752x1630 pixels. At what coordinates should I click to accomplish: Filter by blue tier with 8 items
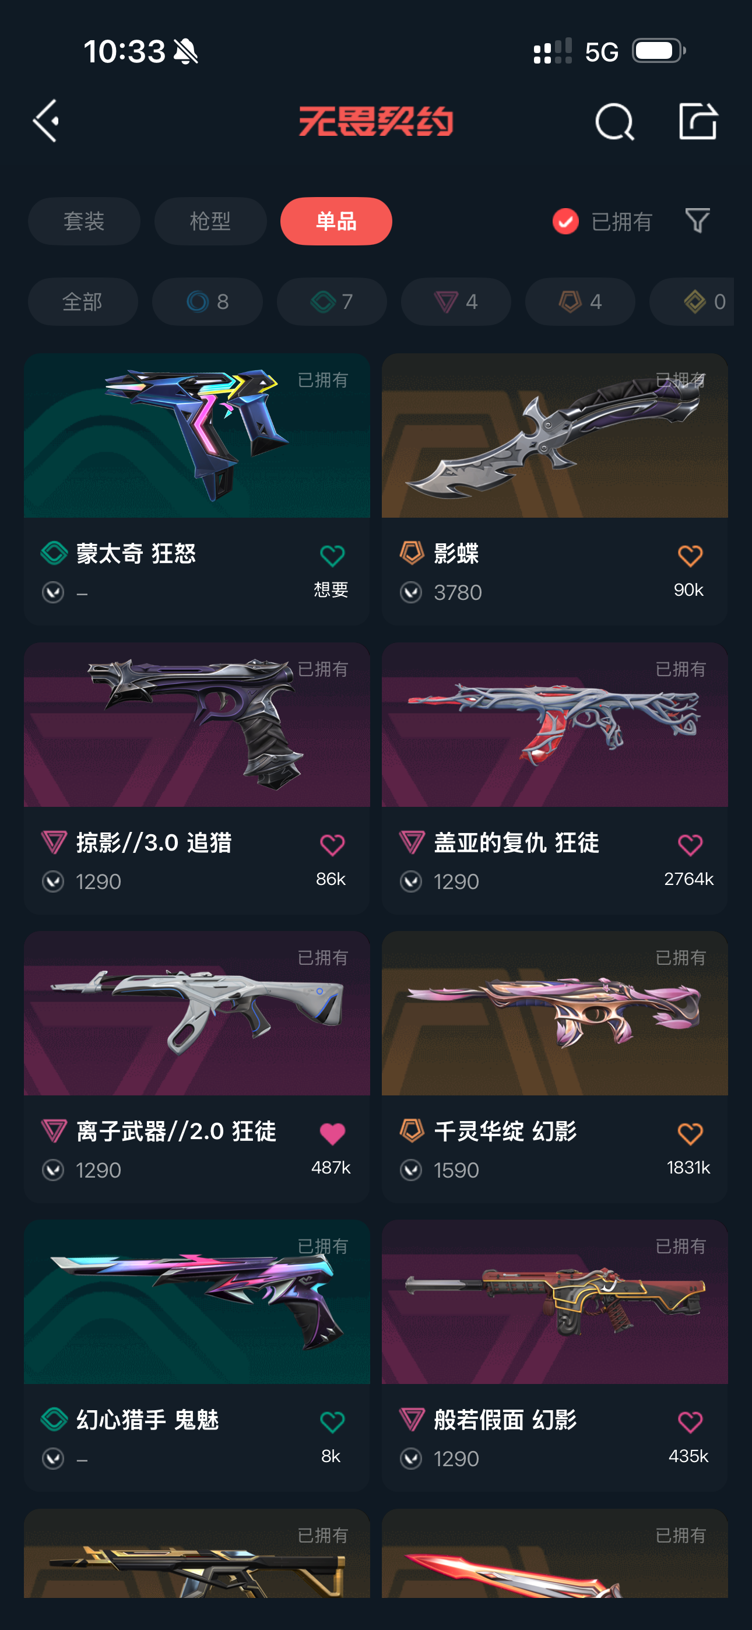click(x=208, y=302)
